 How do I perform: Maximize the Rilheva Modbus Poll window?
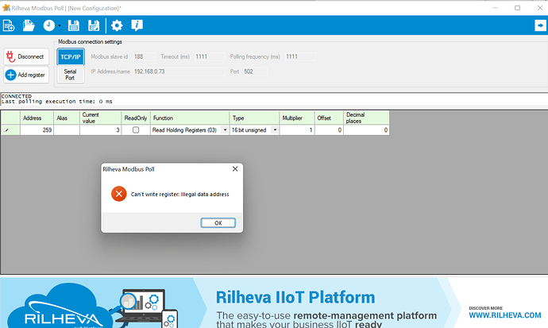tap(517, 8)
